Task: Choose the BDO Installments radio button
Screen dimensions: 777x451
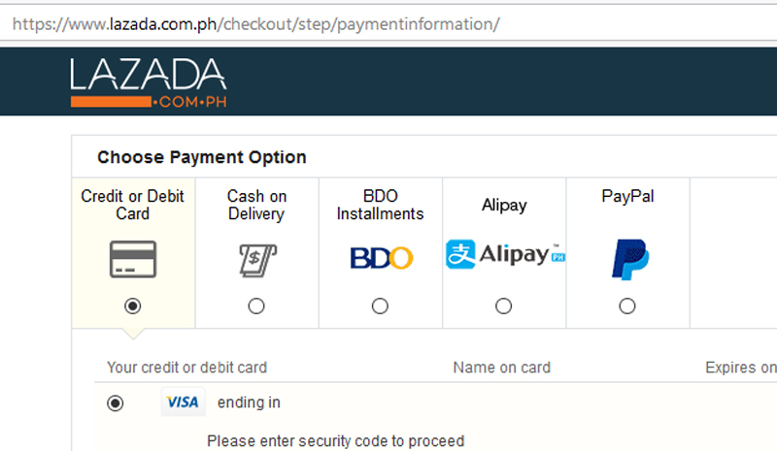Action: [x=380, y=306]
